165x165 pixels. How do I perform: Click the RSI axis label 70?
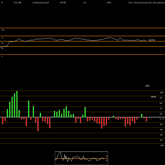point(2,38)
